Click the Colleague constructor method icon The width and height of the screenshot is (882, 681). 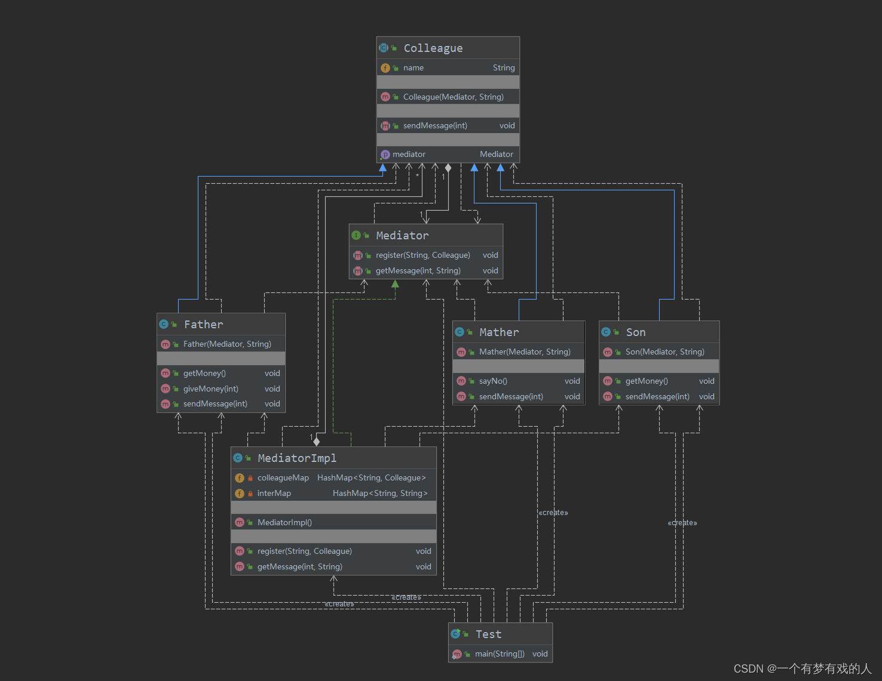pyautogui.click(x=385, y=97)
